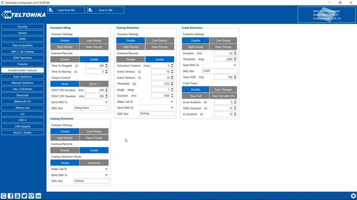Open SMS \ Call Settings section
Image resolution: width=357 pixels, height=200 pixels.
(x=22, y=52)
